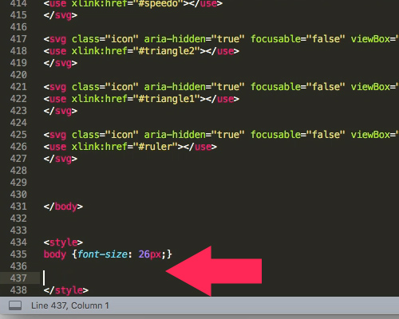This screenshot has width=399, height=319.
Task: Click line number 436 in the gutter
Action: tap(18, 266)
